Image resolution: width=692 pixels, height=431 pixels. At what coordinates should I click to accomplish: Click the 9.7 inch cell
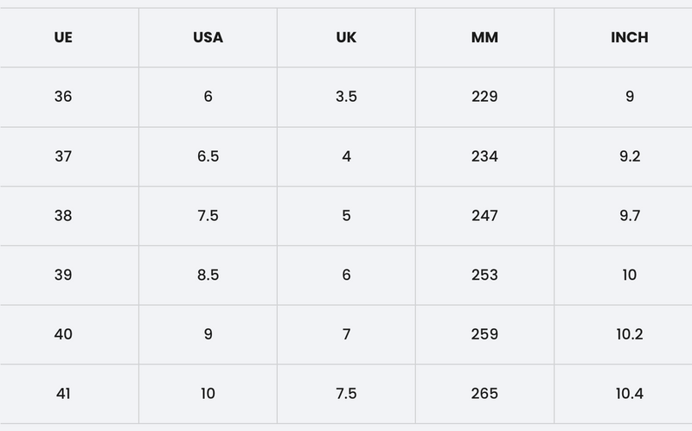point(629,216)
